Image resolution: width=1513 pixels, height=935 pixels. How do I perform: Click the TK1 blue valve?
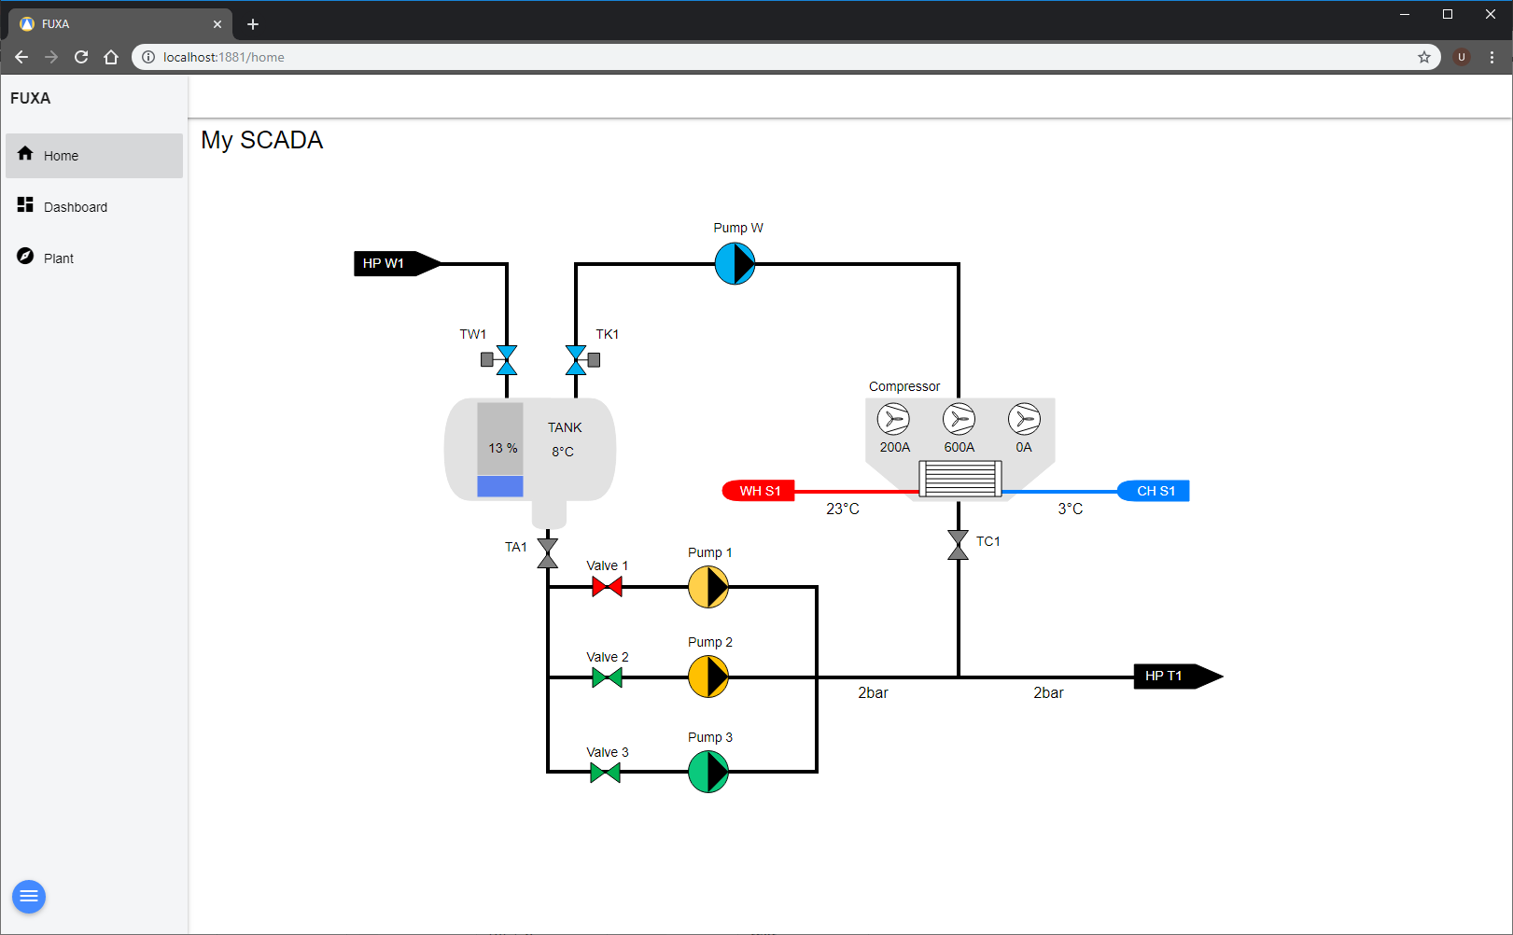pos(577,360)
